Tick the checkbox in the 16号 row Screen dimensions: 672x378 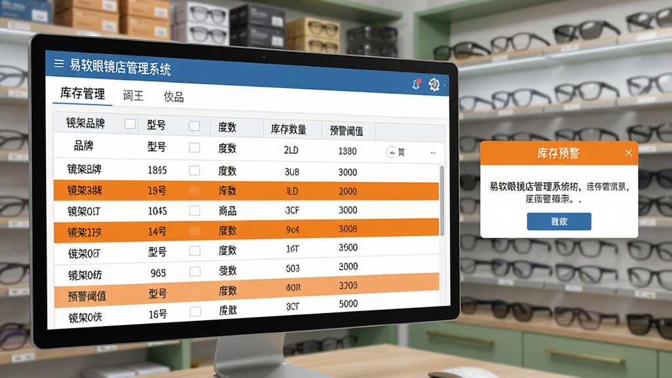[196, 312]
